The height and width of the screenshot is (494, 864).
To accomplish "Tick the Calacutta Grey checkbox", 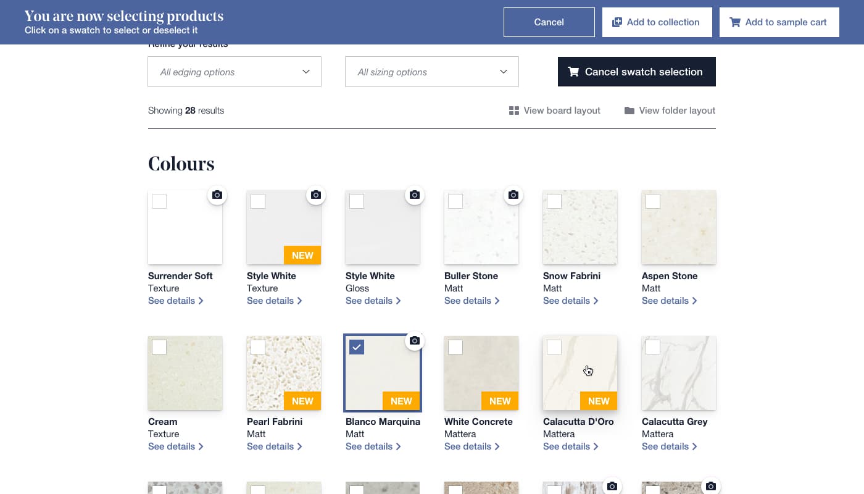I will (653, 347).
